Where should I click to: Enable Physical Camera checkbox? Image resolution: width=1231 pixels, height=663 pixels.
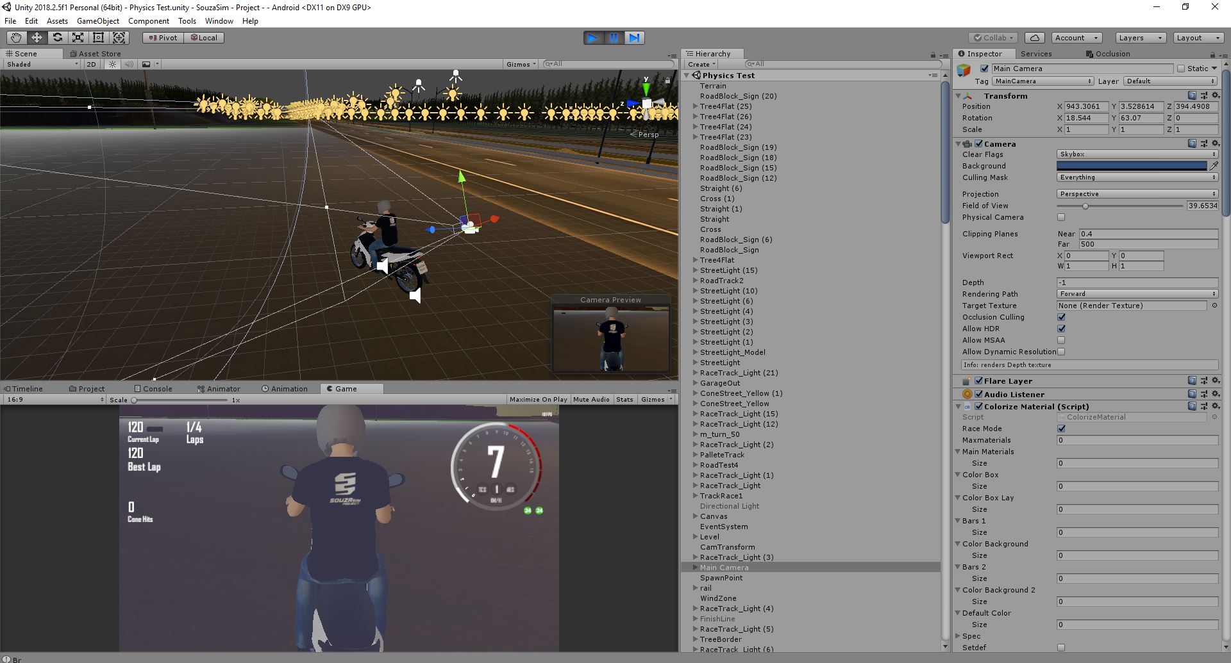coord(1061,217)
